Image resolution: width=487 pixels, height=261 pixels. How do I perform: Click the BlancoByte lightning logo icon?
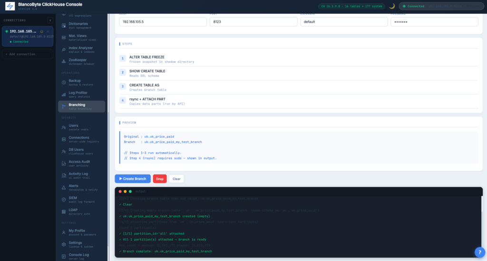point(10,6)
